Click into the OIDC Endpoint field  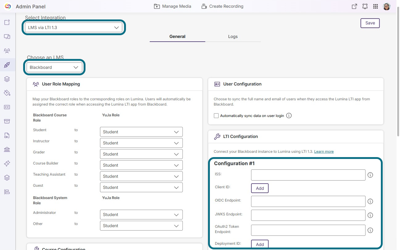point(308,201)
